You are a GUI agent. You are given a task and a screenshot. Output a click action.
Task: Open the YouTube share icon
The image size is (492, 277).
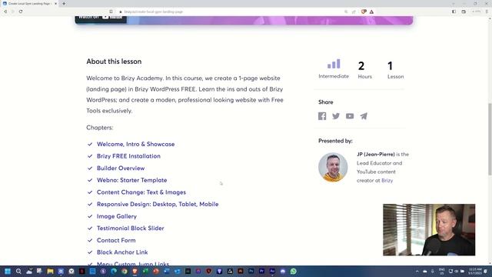click(x=350, y=116)
